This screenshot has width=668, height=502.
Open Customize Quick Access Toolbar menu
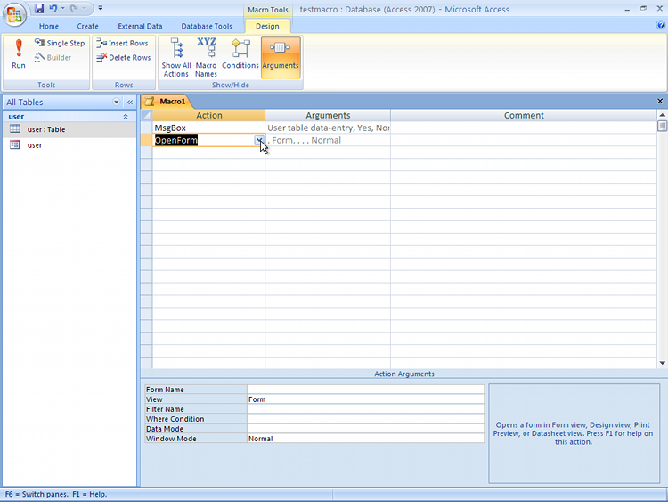coord(100,8)
